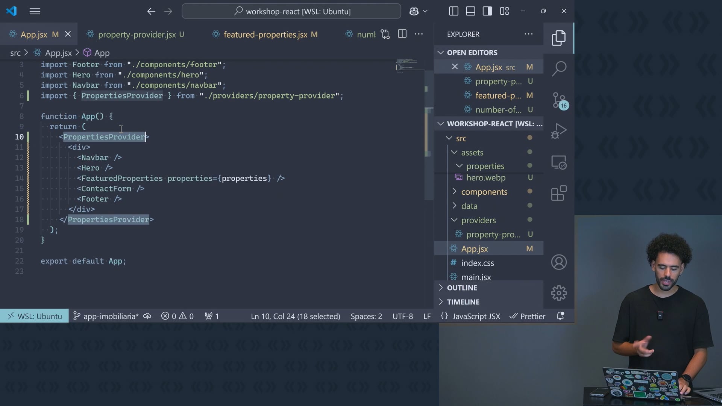Click the app-imobiliaria branch in status bar
Viewport: 722px width, 406px height.
click(x=111, y=316)
